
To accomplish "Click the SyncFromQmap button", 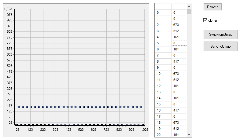I will tap(220, 35).
